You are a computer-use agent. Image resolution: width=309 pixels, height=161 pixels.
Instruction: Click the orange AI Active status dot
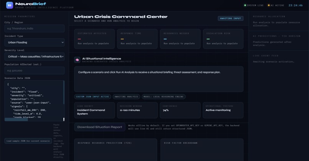coord(269,5)
